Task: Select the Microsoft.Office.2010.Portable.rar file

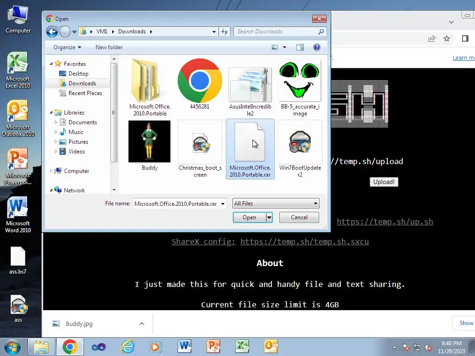Action: [250, 149]
